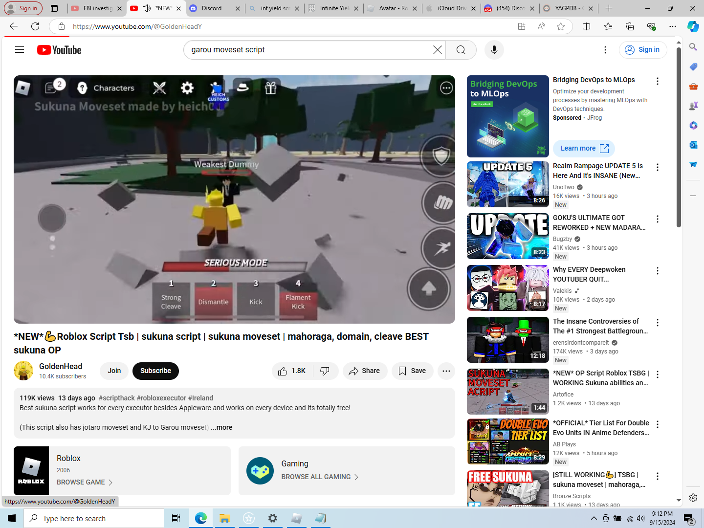
Task: Click the video player three-dot overlay
Action: click(446, 88)
